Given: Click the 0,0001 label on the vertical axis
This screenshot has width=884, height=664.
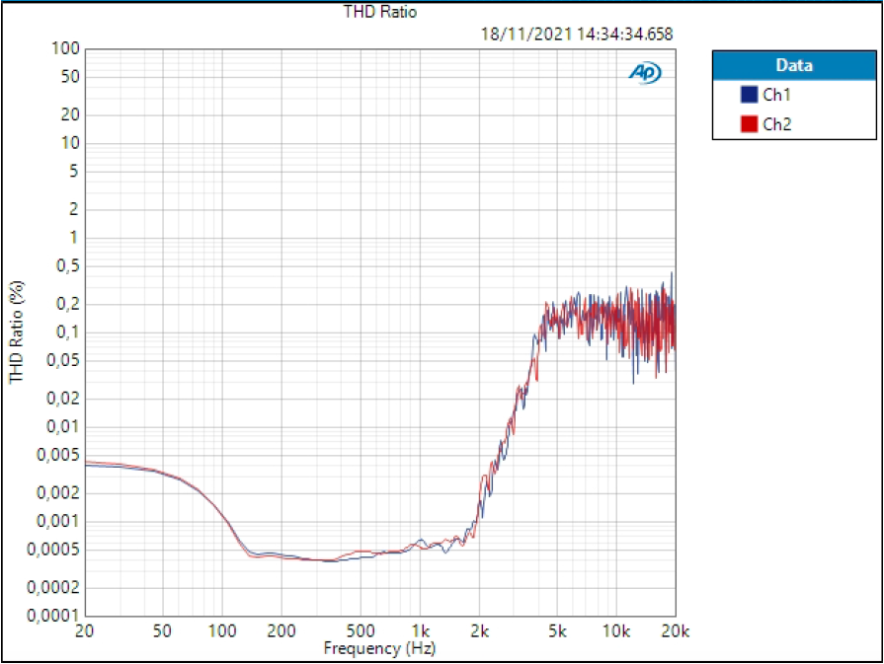Looking at the screenshot, I should (x=53, y=616).
